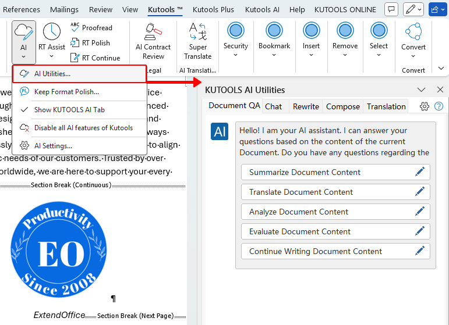Click Translate Document Content button
The height and width of the screenshot is (325, 449).
[335, 192]
